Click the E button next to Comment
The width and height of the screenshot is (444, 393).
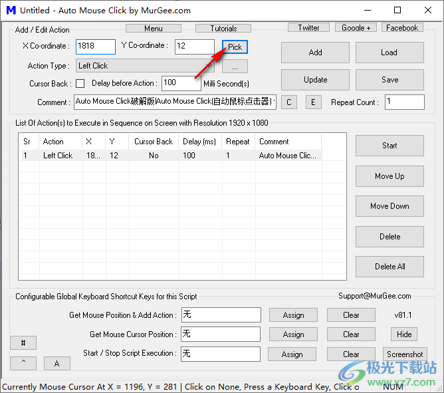pos(314,102)
